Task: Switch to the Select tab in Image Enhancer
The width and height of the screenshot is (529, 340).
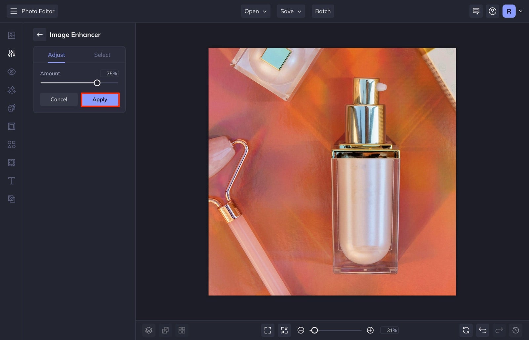Action: pyautogui.click(x=102, y=55)
